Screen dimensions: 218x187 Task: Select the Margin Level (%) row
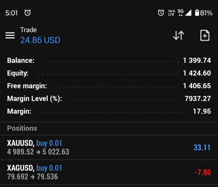click(x=109, y=99)
